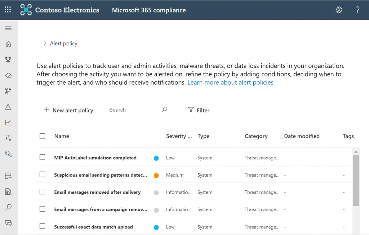Open Email messages from a campaign policy

click(101, 209)
